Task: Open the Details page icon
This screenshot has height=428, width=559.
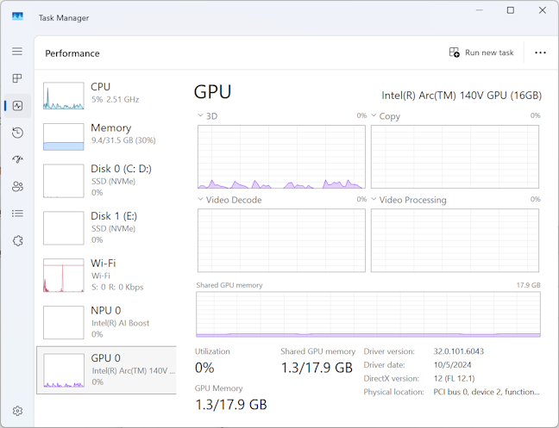Action: pos(17,214)
